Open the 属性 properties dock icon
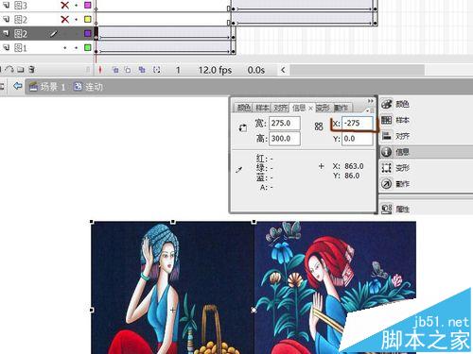This screenshot has height=354, width=473. (x=387, y=209)
